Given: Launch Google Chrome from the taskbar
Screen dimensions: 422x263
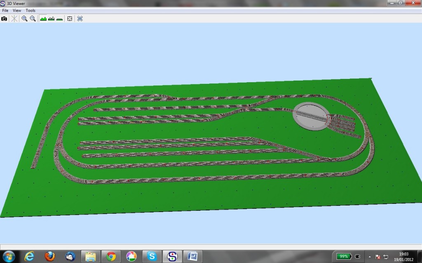Looking at the screenshot, I should click(x=111, y=256).
